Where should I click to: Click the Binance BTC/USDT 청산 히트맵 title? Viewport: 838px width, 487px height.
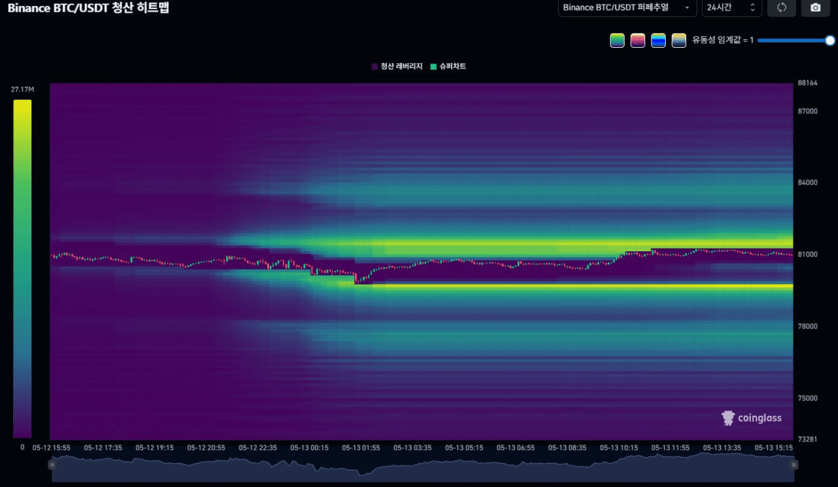(88, 8)
